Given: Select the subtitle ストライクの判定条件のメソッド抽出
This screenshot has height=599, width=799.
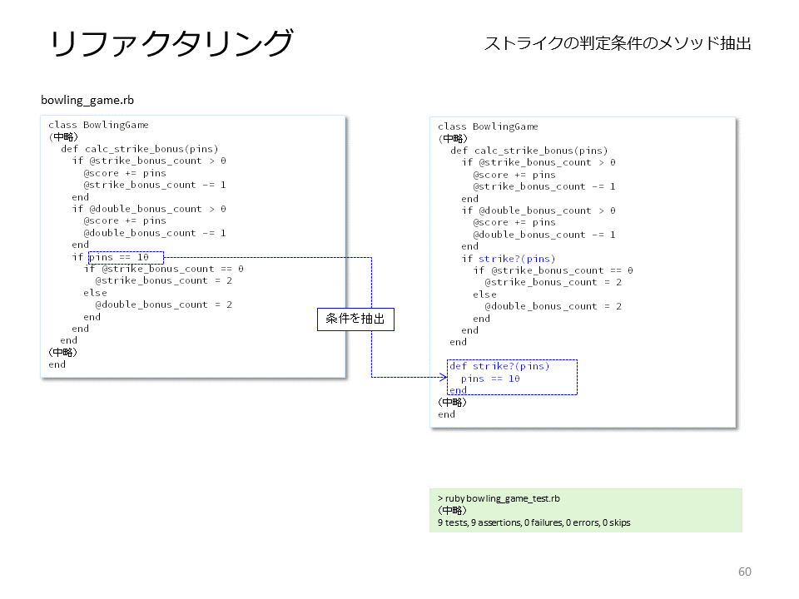Looking at the screenshot, I should click(617, 43).
